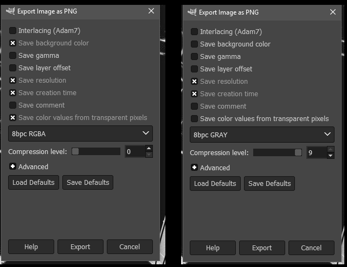Expand Advanced in the RGBA export dialog
Viewport: 347px width, 267px height.
(12, 166)
